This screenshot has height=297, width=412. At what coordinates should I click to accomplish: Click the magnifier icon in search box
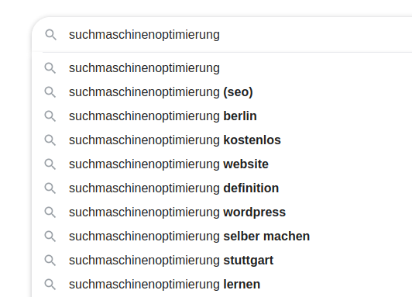click(50, 35)
